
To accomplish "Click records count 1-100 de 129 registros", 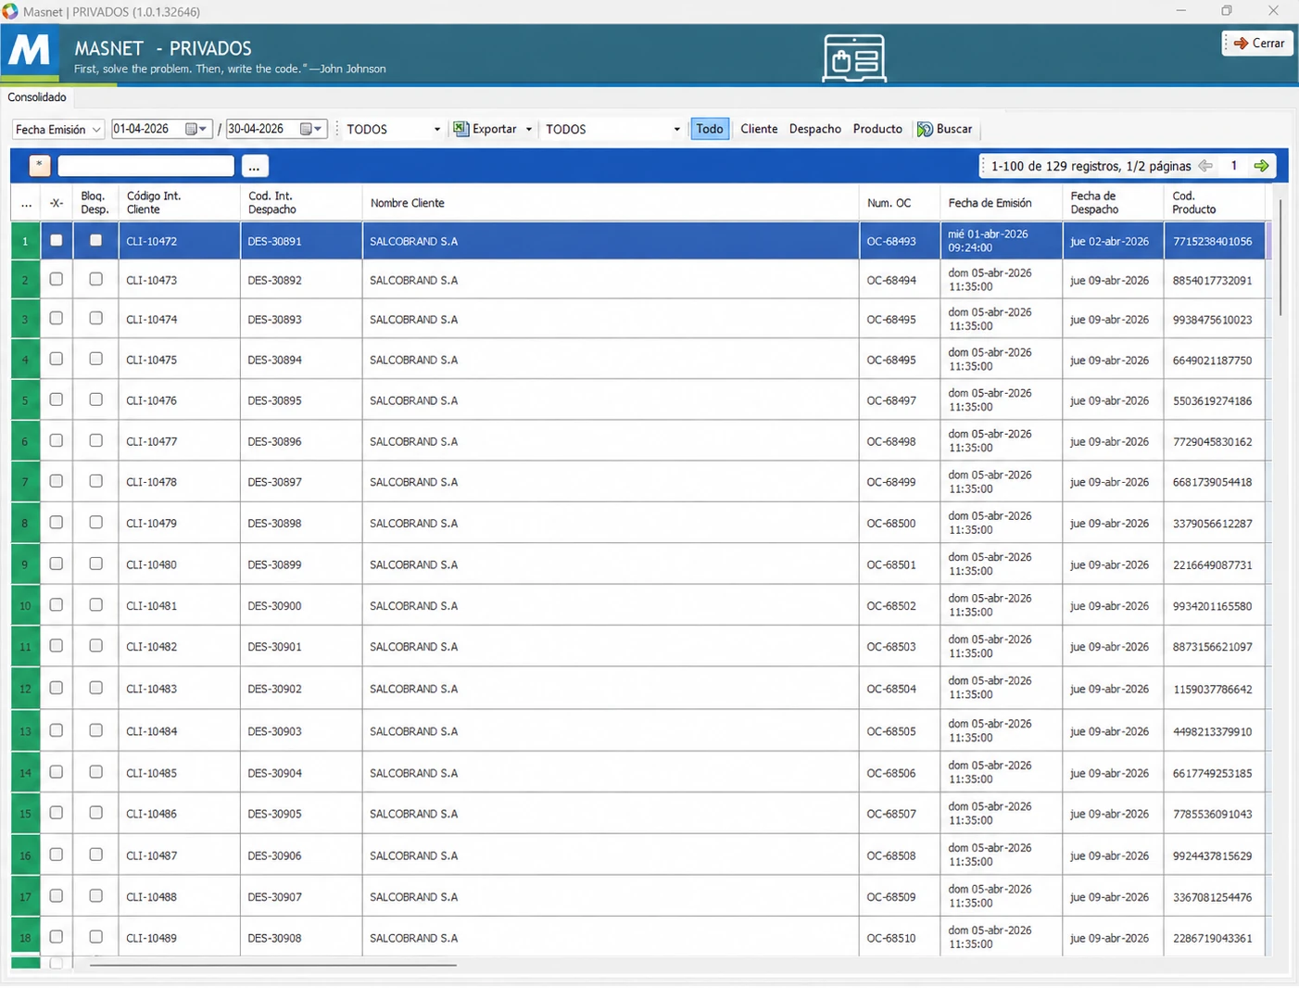I will coord(1091,166).
